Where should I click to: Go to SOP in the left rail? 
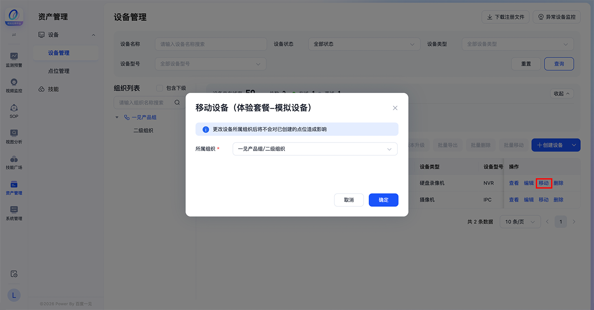[x=14, y=111]
